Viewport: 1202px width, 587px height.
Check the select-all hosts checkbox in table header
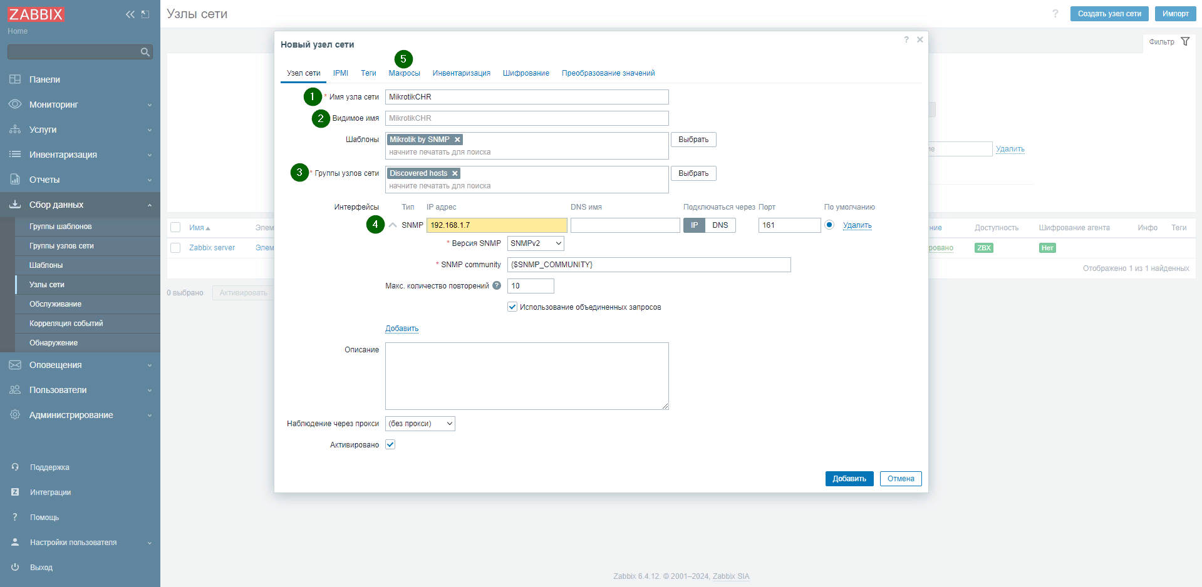tap(175, 227)
